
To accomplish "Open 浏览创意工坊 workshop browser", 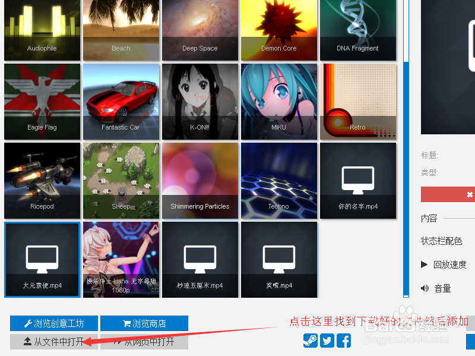I will 54,323.
